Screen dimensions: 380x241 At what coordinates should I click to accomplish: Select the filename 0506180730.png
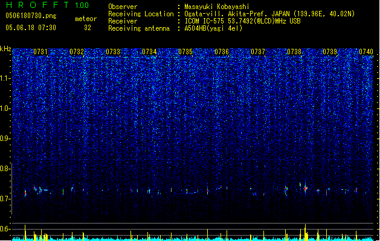[x=31, y=16]
